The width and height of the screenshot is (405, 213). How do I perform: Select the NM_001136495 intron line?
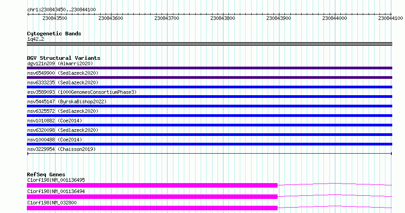pos(335,184)
